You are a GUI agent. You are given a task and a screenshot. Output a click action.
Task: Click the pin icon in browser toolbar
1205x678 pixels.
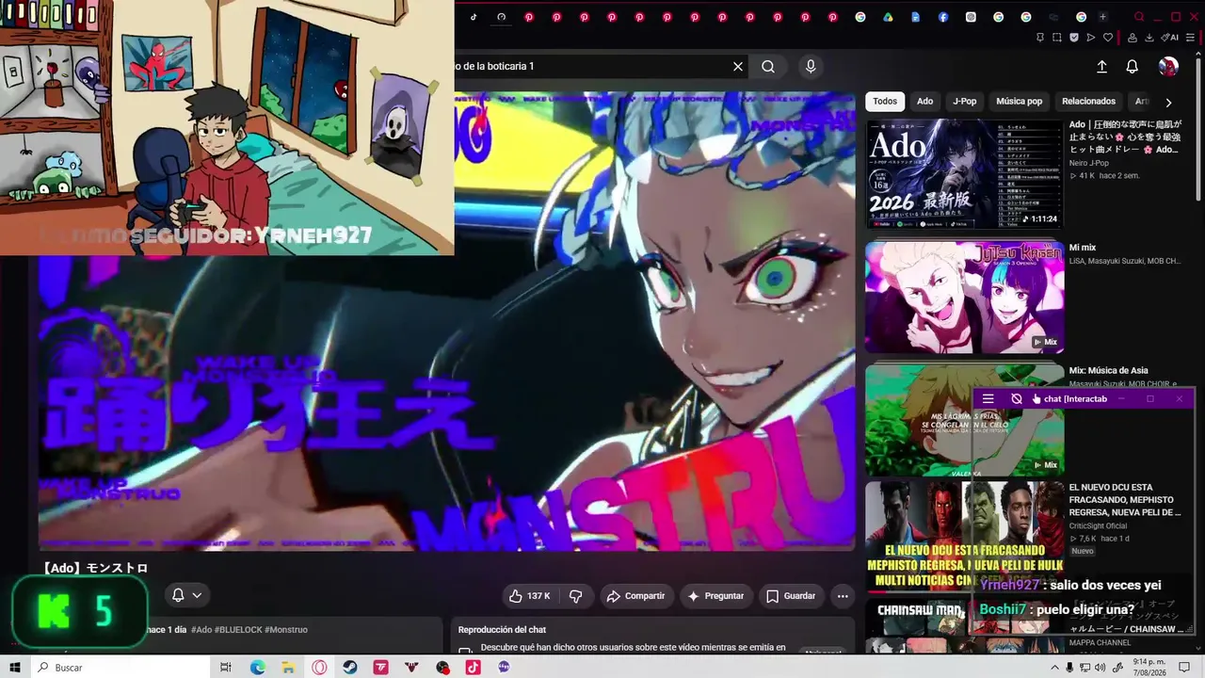(x=1040, y=38)
